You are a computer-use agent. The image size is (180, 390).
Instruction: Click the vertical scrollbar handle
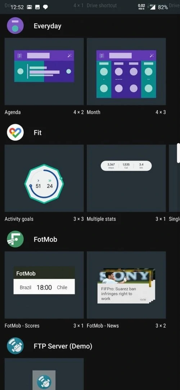[178, 153]
